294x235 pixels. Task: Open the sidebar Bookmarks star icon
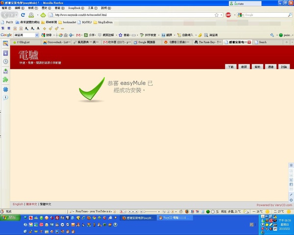pyautogui.click(x=5, y=53)
